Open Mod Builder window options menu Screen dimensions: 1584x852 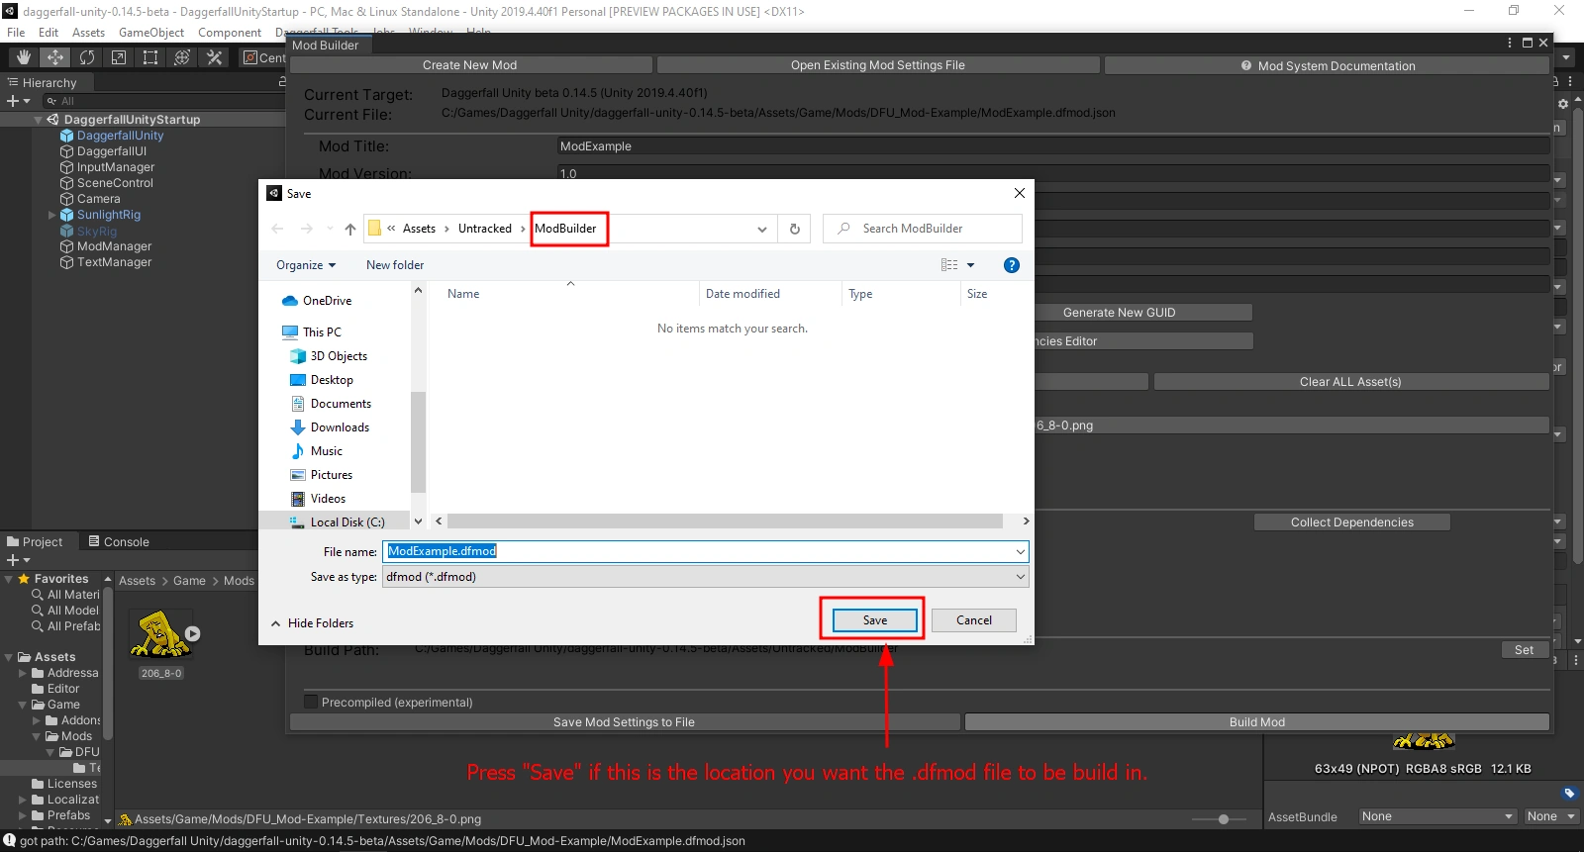point(1510,43)
